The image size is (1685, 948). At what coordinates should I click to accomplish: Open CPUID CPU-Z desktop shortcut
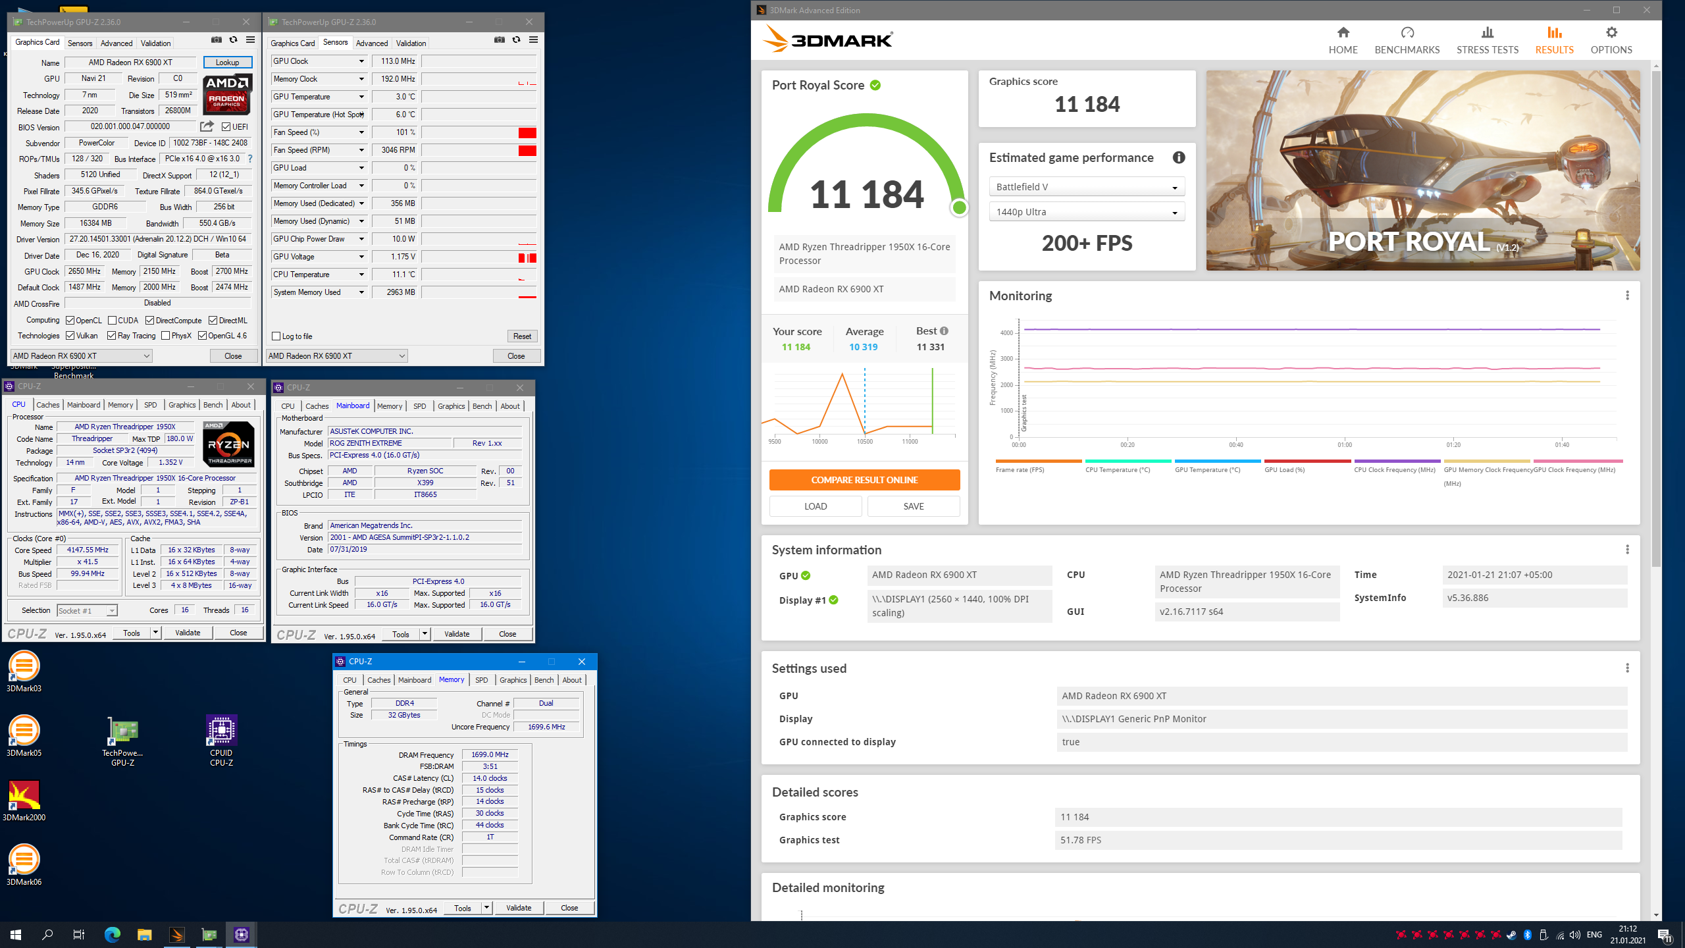[x=221, y=741]
